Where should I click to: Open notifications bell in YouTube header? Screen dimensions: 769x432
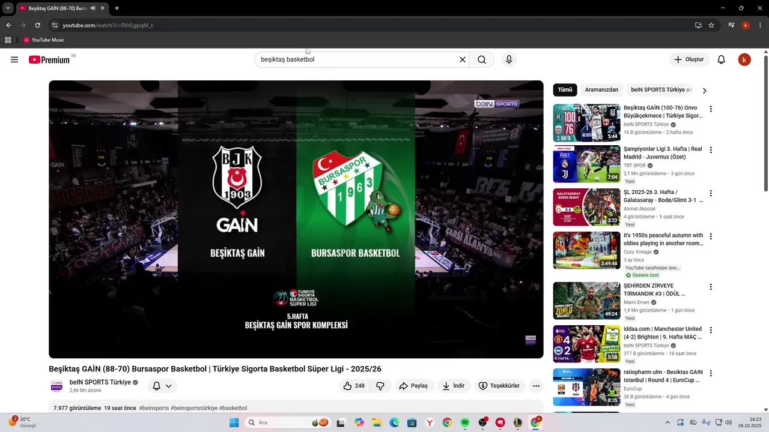(722, 59)
